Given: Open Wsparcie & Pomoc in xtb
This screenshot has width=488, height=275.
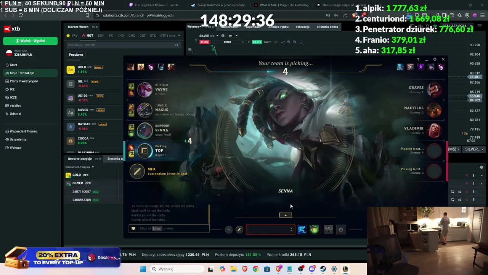Looking at the screenshot, I should tap(21, 131).
